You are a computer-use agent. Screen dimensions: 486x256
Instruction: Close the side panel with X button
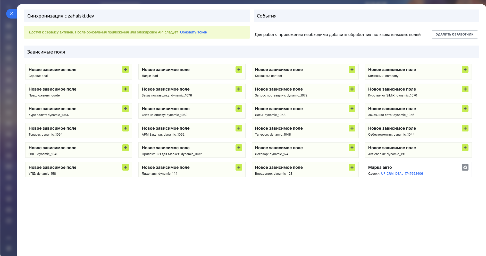point(11,14)
